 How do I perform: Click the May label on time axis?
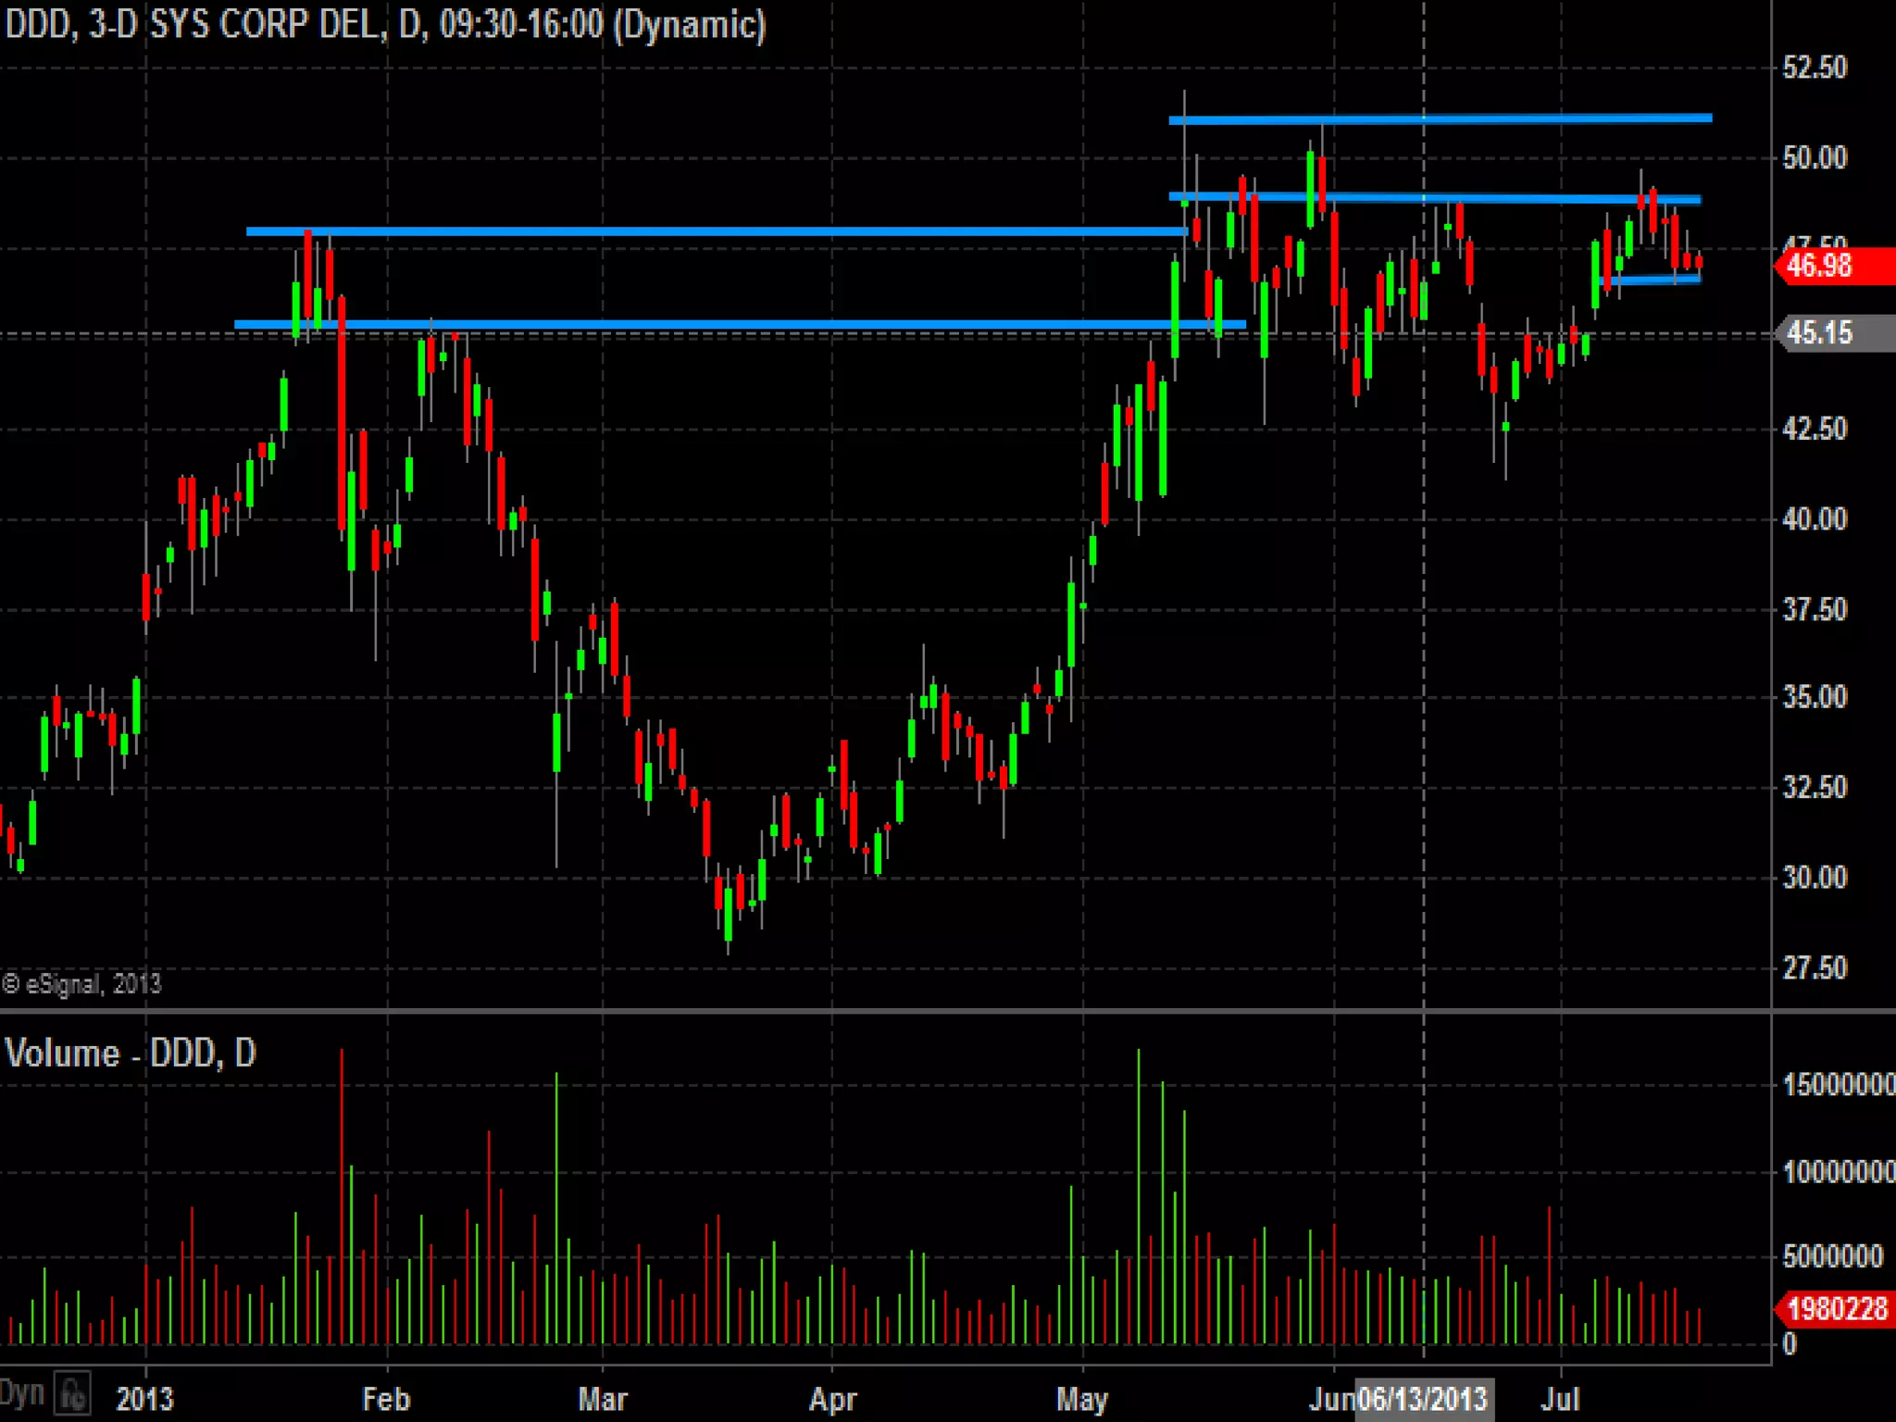tap(1081, 1399)
